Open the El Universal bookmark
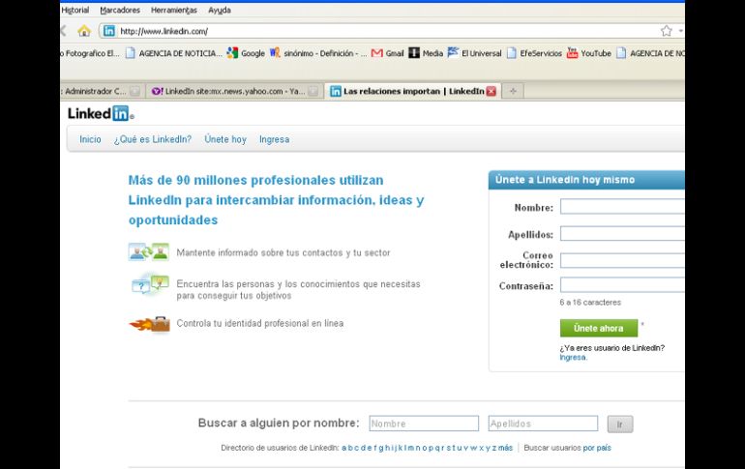This screenshot has height=469, width=745. click(x=473, y=53)
